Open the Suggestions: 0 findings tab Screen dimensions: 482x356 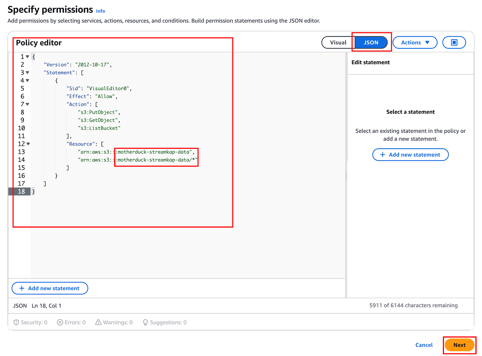(164, 322)
